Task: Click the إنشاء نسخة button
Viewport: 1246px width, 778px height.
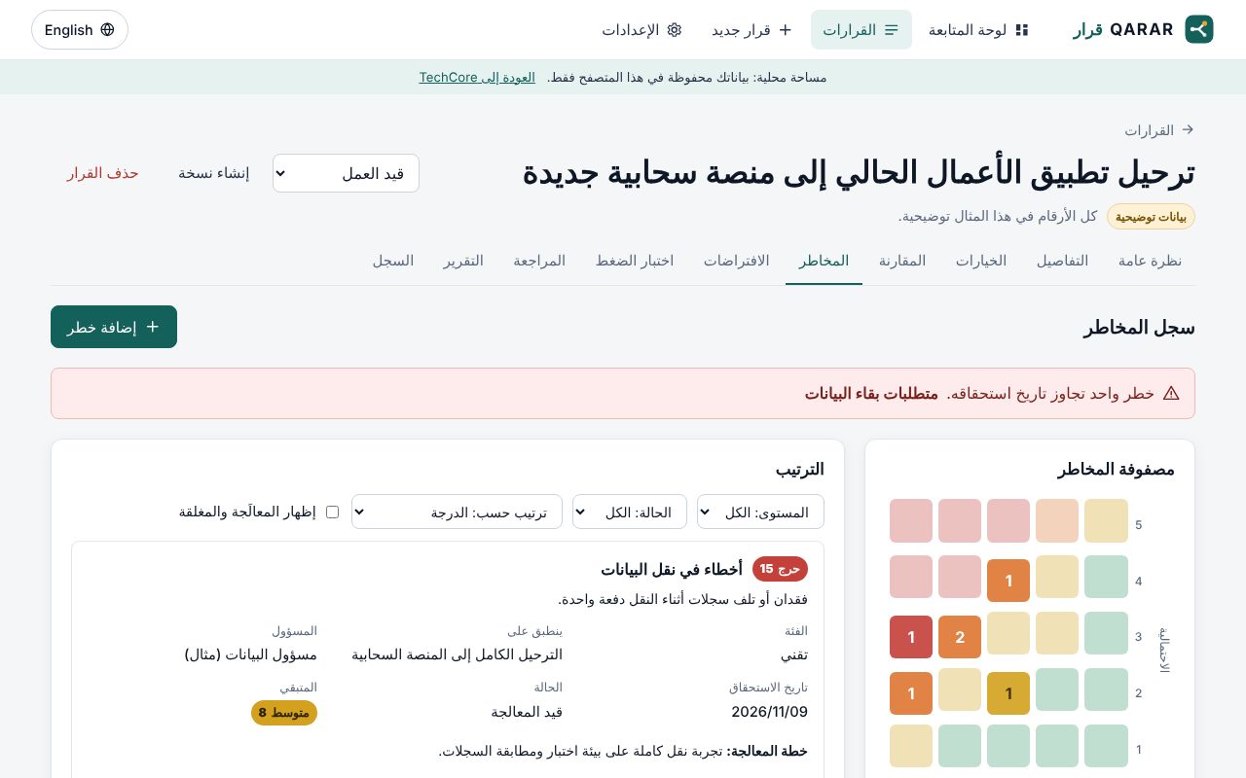Action: tap(213, 173)
